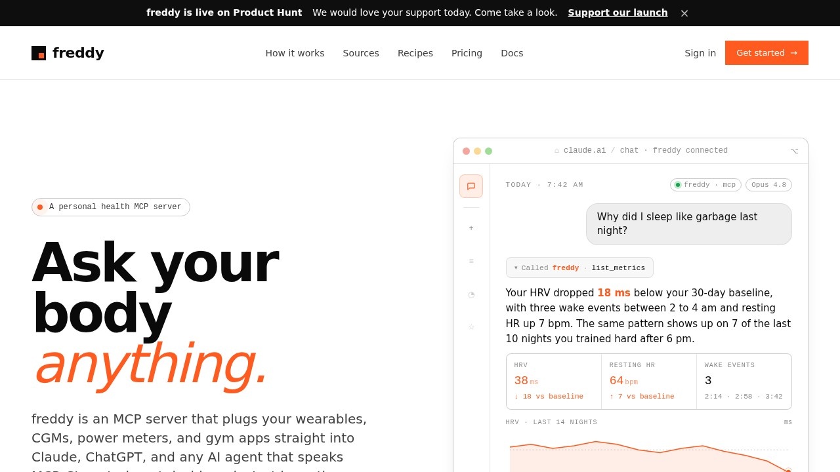Go to Sources page

361,53
